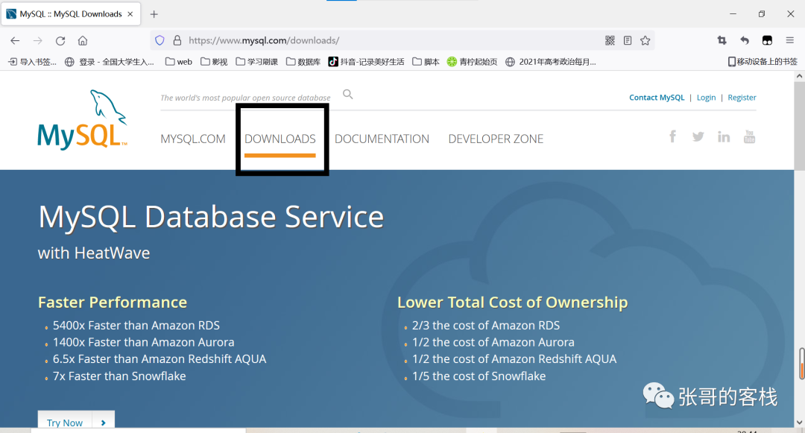Expand the 脚本 bookmarks folder
This screenshot has width=805, height=433.
(x=426, y=62)
